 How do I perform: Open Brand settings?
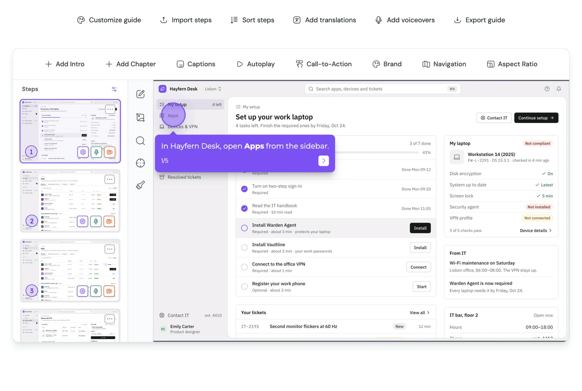click(x=387, y=64)
